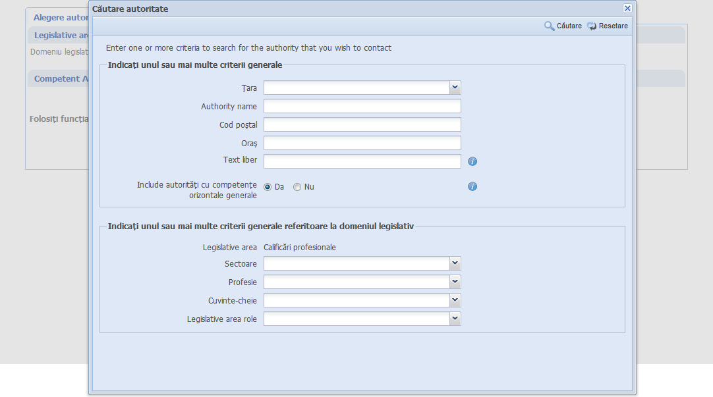Click the Oraș input field
This screenshot has width=713, height=397.
(x=362, y=144)
